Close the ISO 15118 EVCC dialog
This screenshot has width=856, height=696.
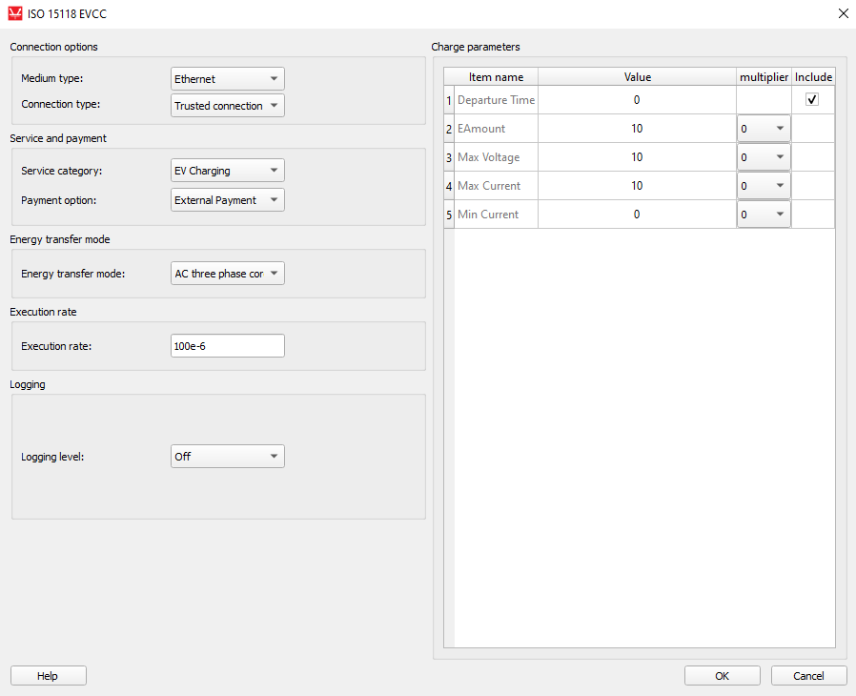coord(843,13)
